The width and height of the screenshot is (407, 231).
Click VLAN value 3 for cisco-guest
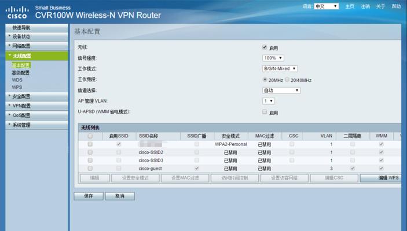click(x=331, y=169)
